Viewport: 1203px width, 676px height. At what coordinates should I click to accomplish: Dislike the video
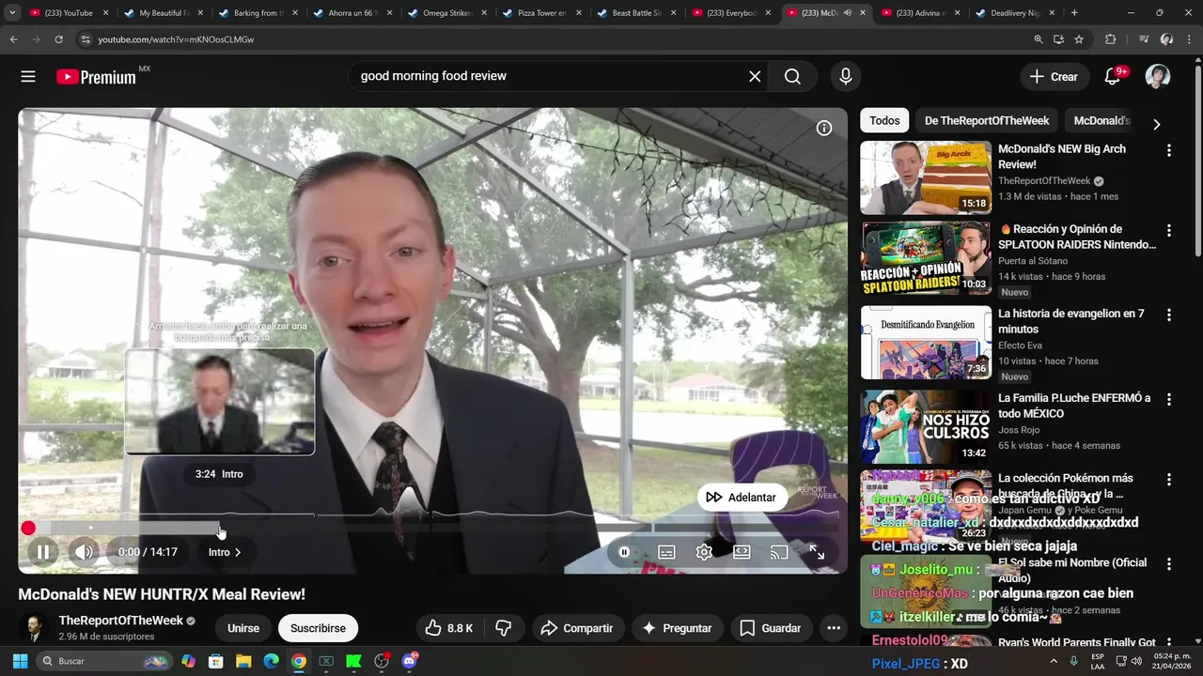(504, 628)
